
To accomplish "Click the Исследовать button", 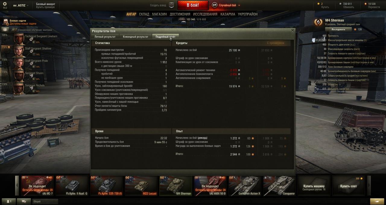I will (x=338, y=29).
